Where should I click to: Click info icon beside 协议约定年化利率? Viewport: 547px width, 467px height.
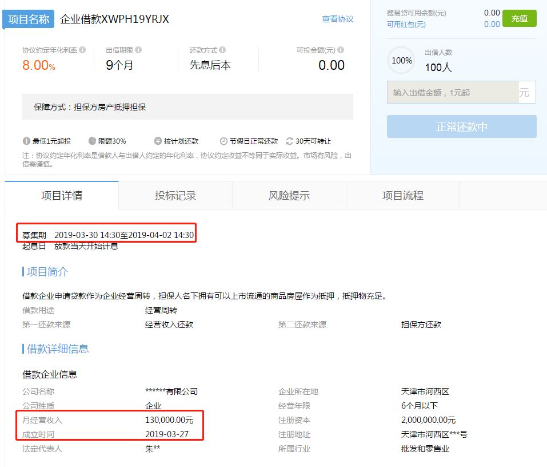coord(82,50)
